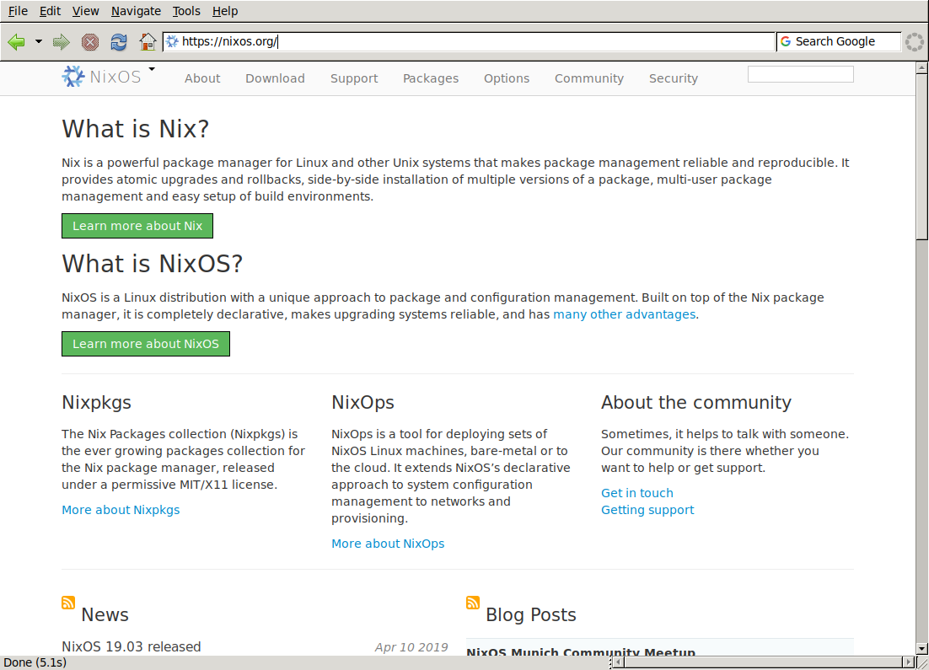Viewport: 929px width, 670px height.
Task: Click Learn more about Nix button
Action: (x=137, y=226)
